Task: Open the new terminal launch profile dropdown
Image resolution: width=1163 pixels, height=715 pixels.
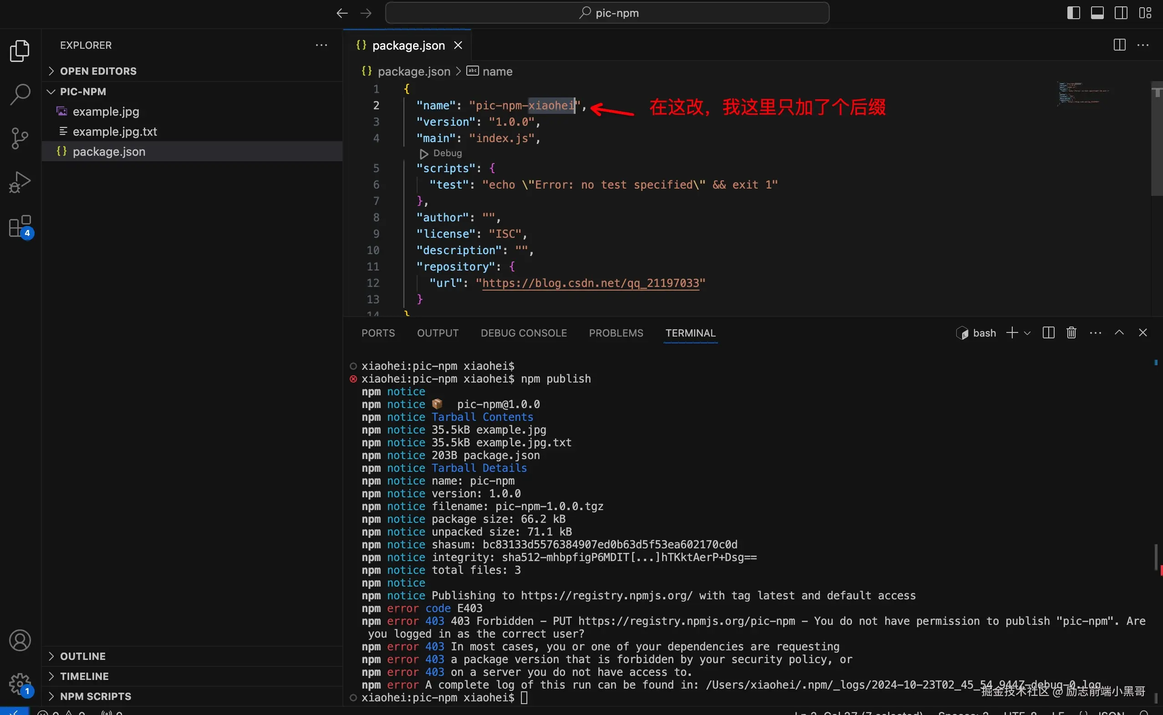Action: click(1027, 333)
